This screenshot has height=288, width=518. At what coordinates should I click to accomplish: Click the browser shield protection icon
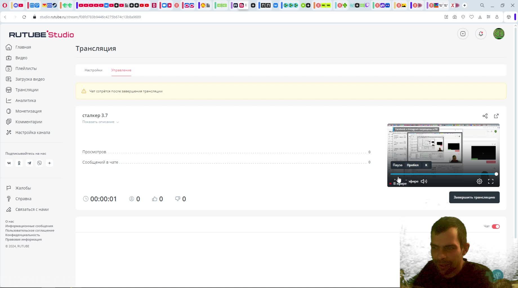(463, 17)
